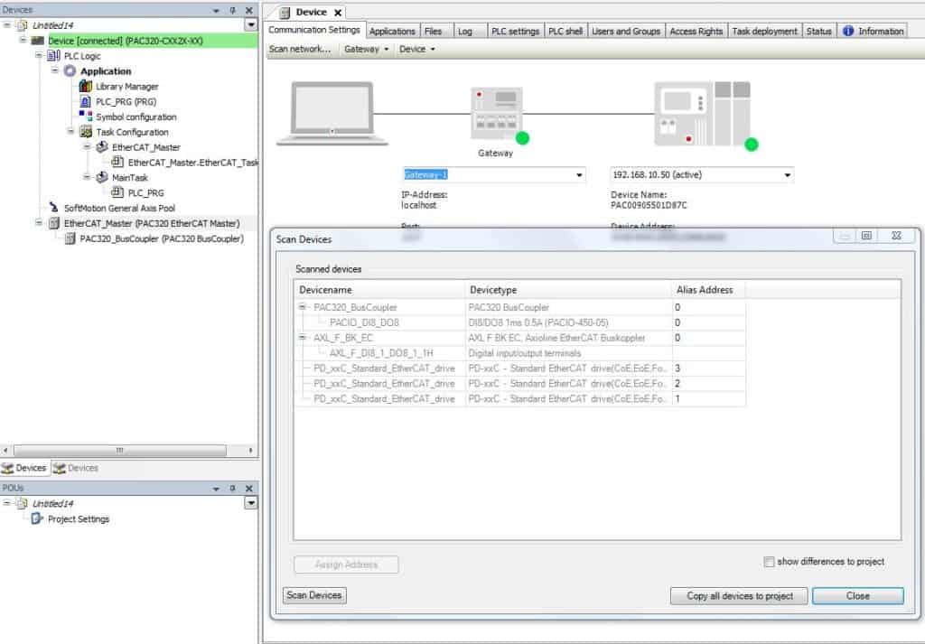Switch to second Devices tab at panel bottom
Viewport: 925px width, 644px height.
pyautogui.click(x=76, y=468)
